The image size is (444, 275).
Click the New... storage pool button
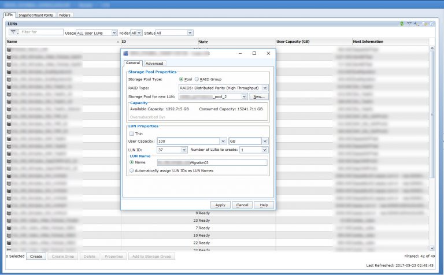[258, 96]
